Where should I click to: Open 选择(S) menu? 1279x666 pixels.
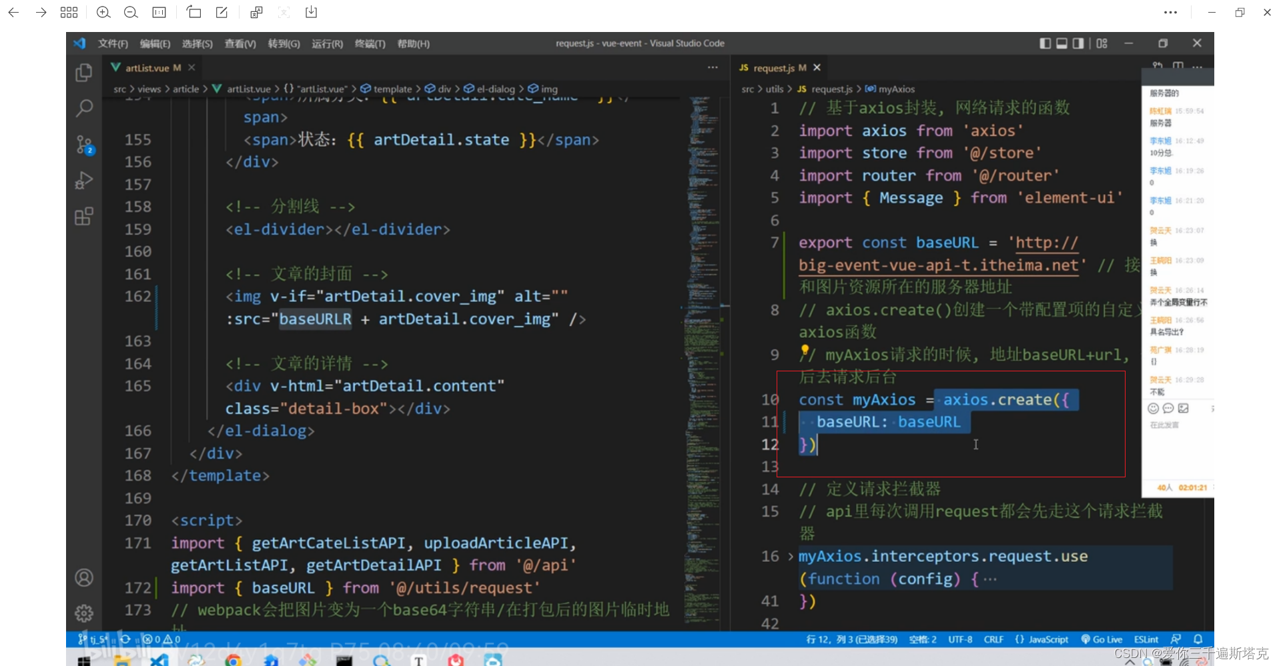click(197, 43)
